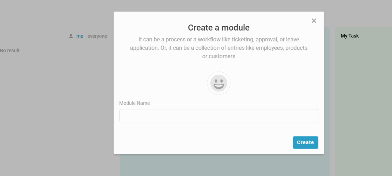Click the description line mentioning ticketing and approval
The height and width of the screenshot is (176, 392).
coord(218,39)
